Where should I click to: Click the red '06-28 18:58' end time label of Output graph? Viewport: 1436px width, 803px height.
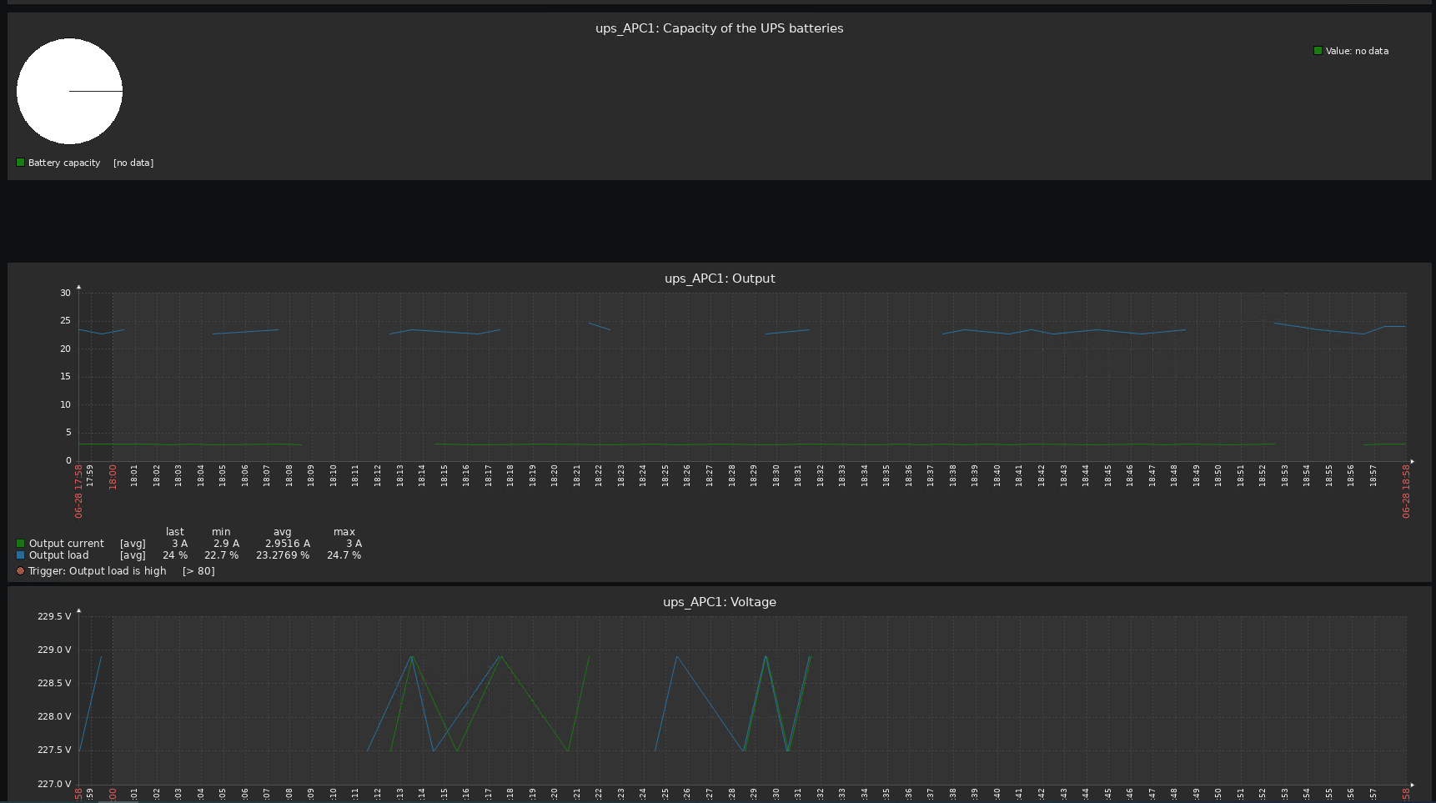point(1406,492)
